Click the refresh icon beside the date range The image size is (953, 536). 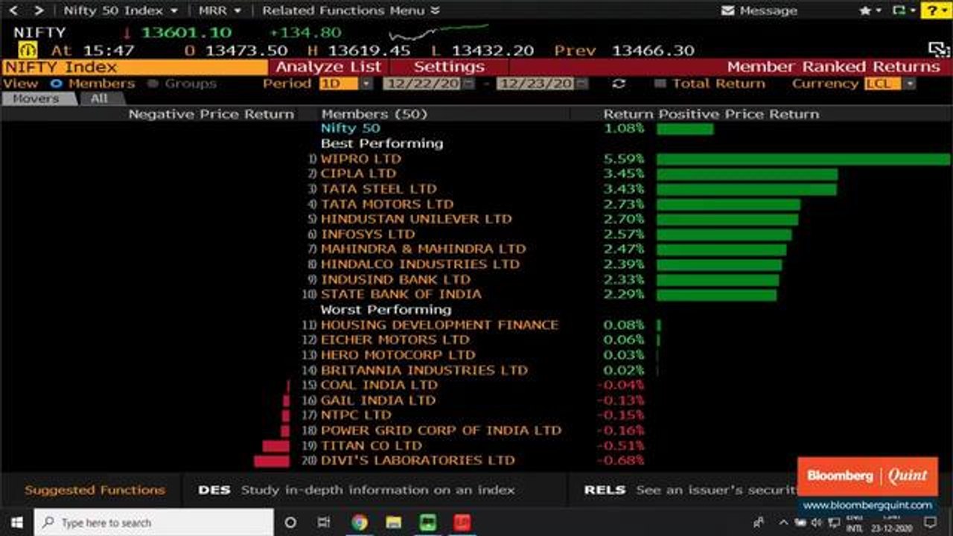pos(619,83)
